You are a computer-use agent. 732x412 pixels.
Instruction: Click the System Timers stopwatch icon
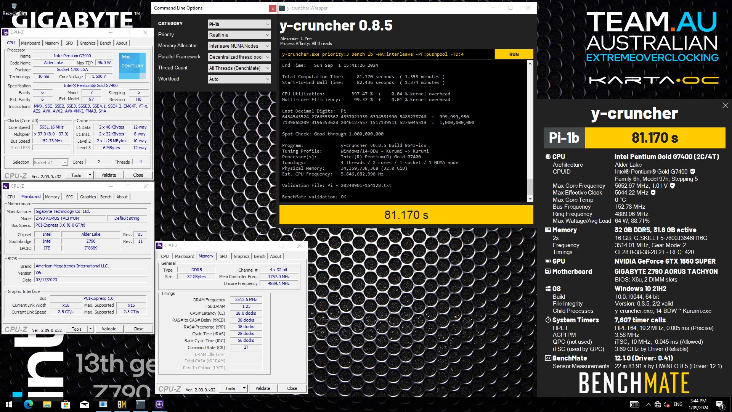click(x=548, y=320)
